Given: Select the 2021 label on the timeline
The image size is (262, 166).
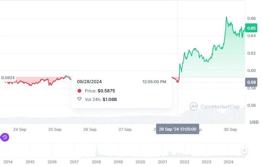Looking at the screenshot, I should point(163,162).
